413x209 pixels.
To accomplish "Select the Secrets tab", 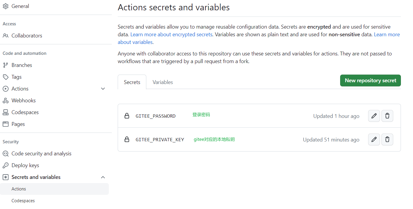I will (132, 82).
